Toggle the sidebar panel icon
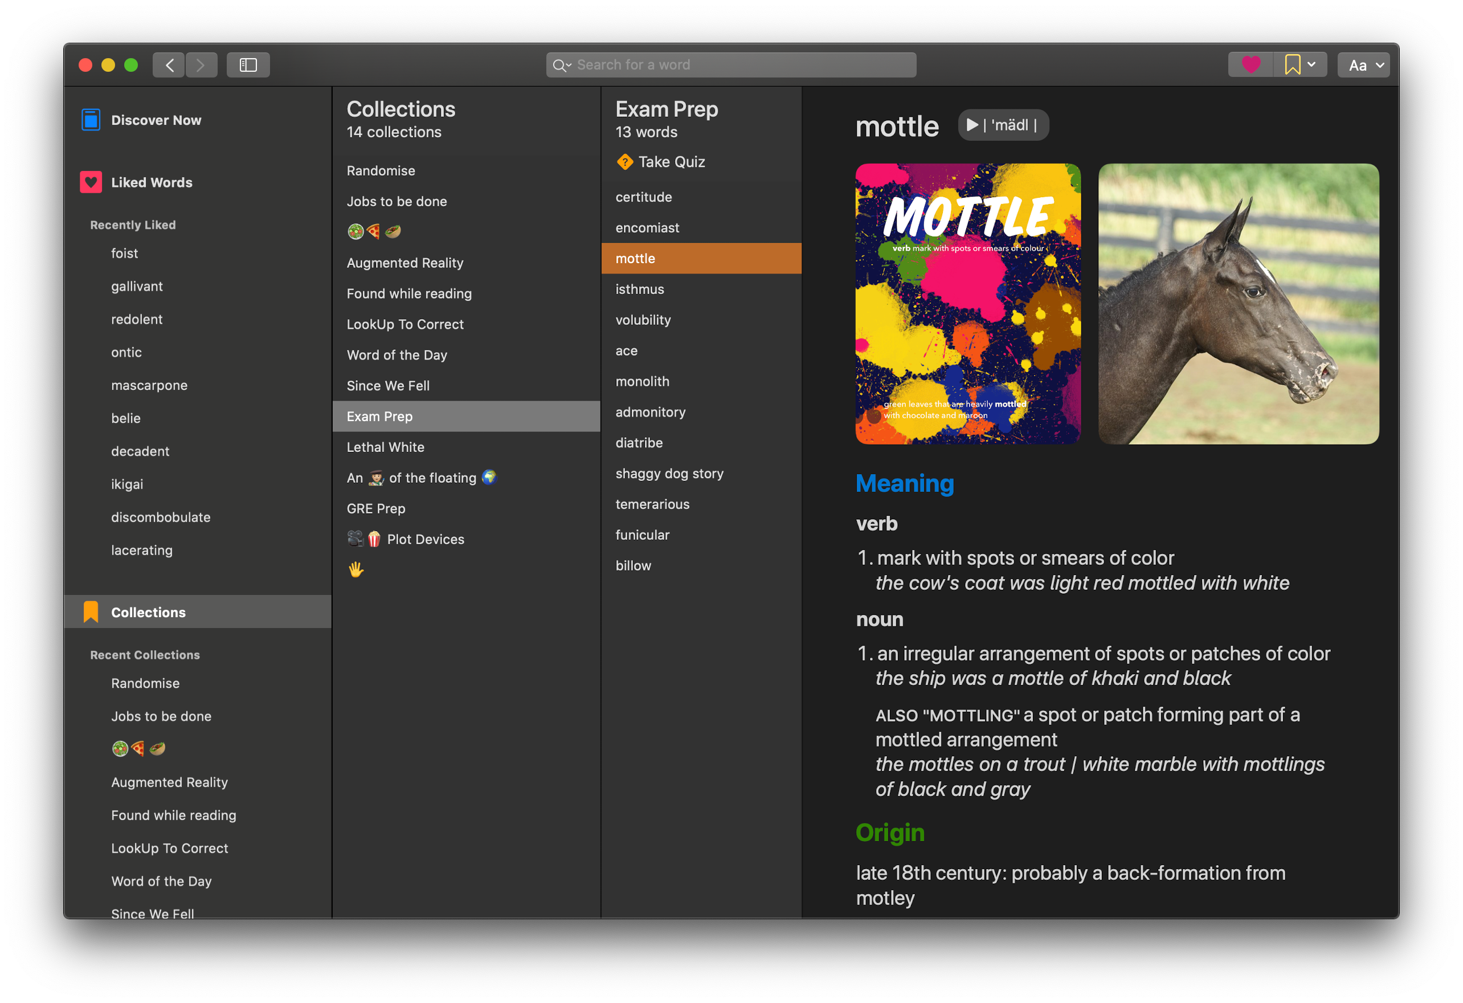 pyautogui.click(x=248, y=65)
